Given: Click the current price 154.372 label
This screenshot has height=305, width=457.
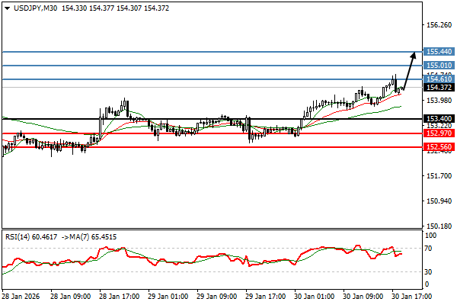Looking at the screenshot, I should coord(439,88).
